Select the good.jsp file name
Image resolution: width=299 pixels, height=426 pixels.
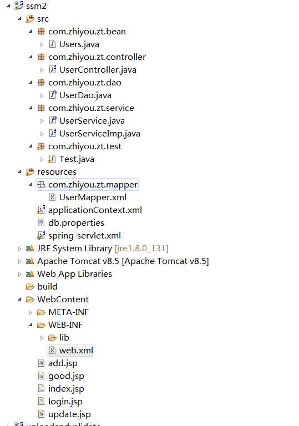pyautogui.click(x=66, y=376)
